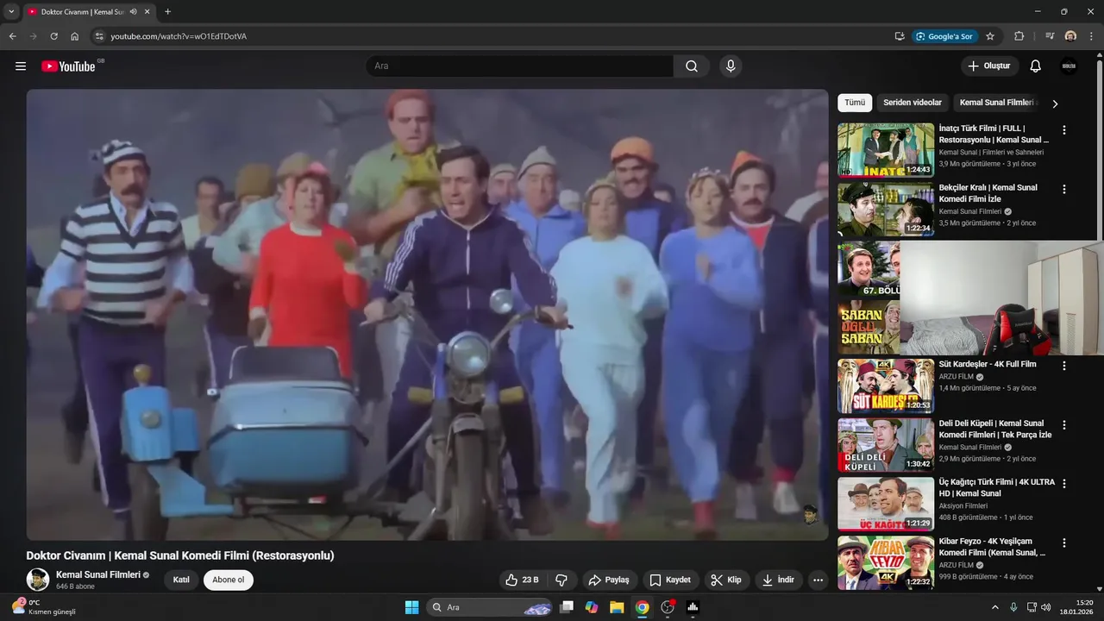
Task: Focus the YouTube search field
Action: click(520, 66)
